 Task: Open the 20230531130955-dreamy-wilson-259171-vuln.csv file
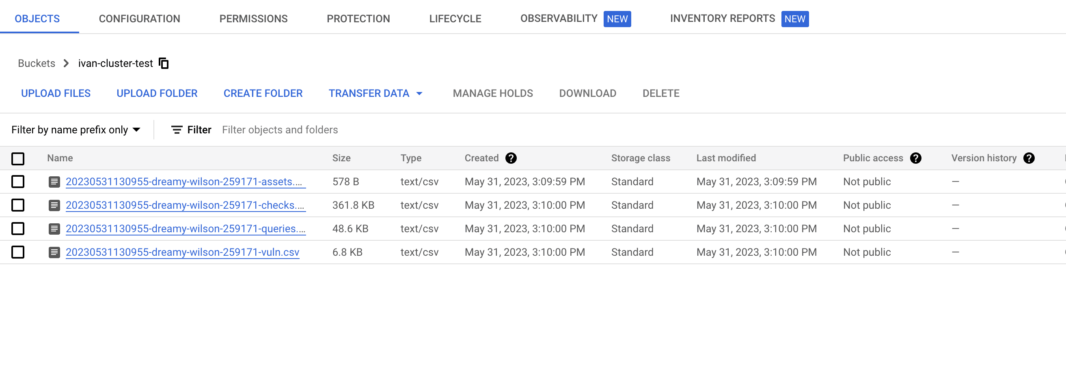point(182,252)
